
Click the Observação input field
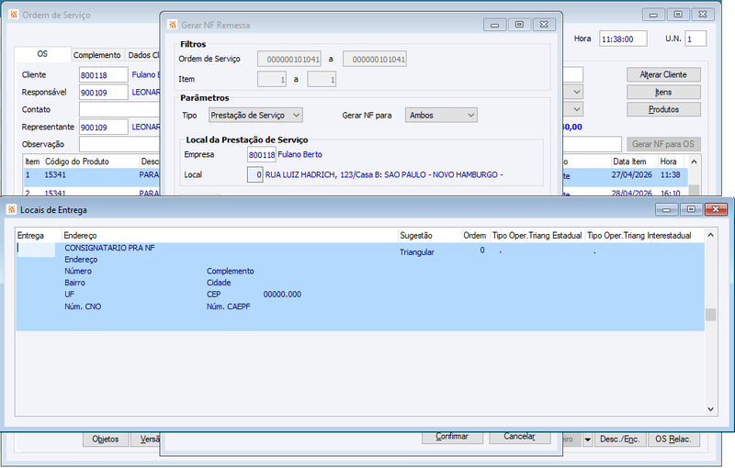point(119,144)
